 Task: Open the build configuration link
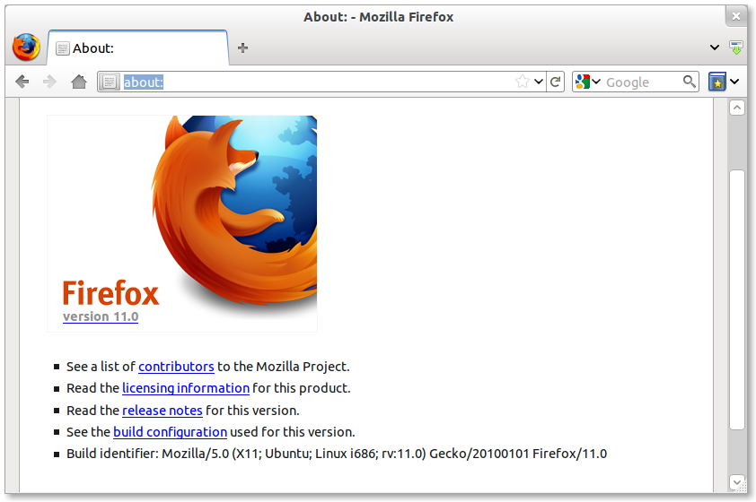[x=170, y=432]
